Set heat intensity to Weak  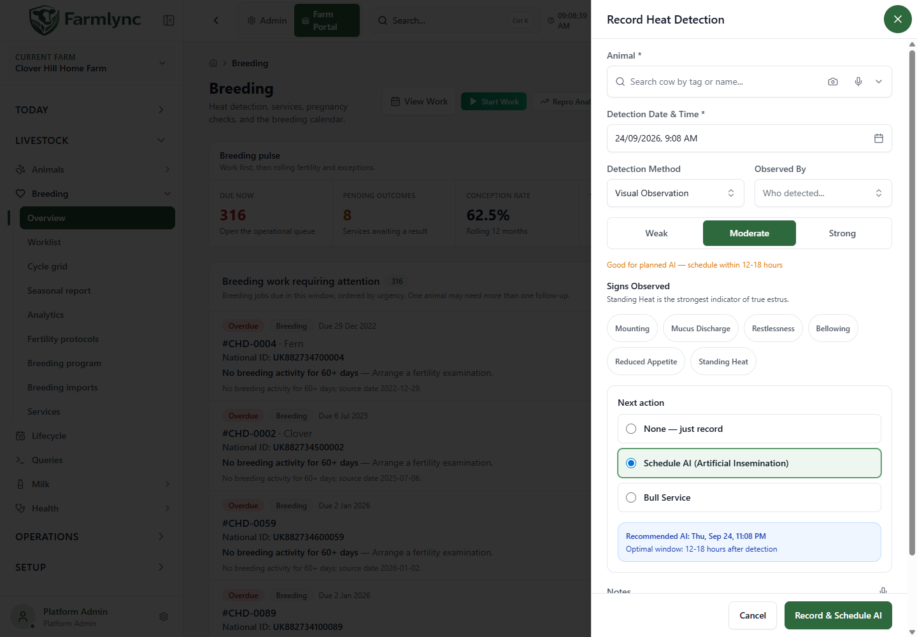click(657, 233)
